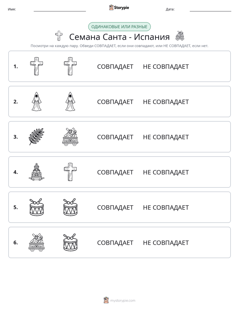Click the Дата date line field
Screen dimensions: 239x310
click(x=211, y=9)
